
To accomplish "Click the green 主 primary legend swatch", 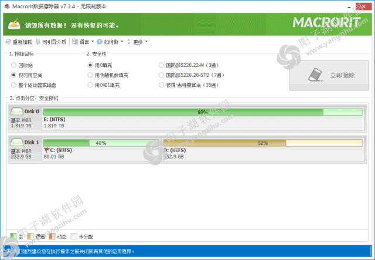I will click(x=13, y=237).
